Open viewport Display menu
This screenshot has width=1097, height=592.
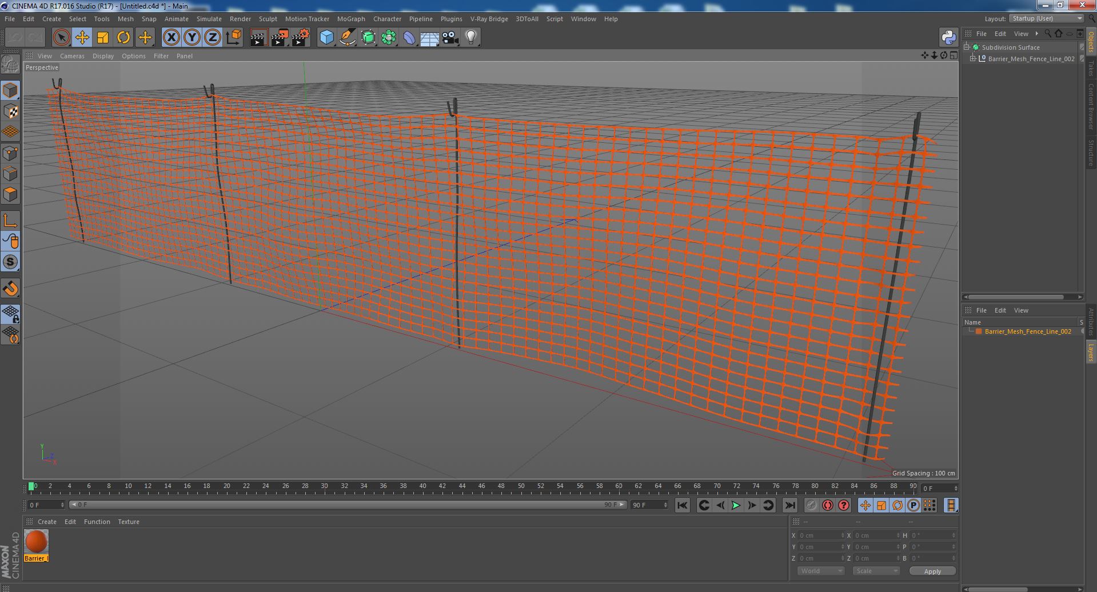point(103,56)
